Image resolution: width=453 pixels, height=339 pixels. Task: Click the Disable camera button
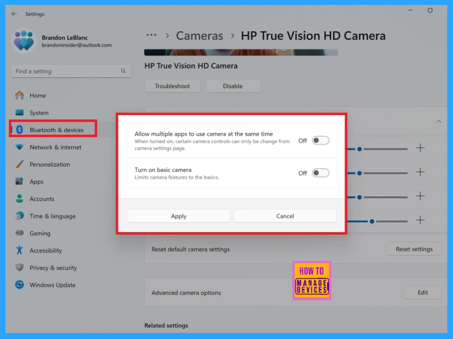232,86
